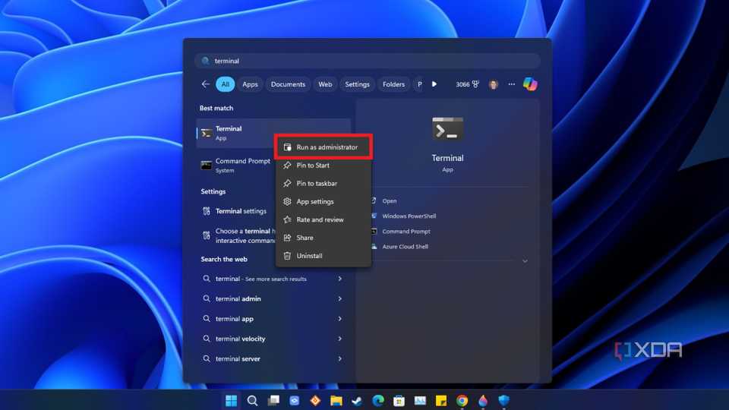Expand arrow for terminal server suggestion

(x=340, y=359)
